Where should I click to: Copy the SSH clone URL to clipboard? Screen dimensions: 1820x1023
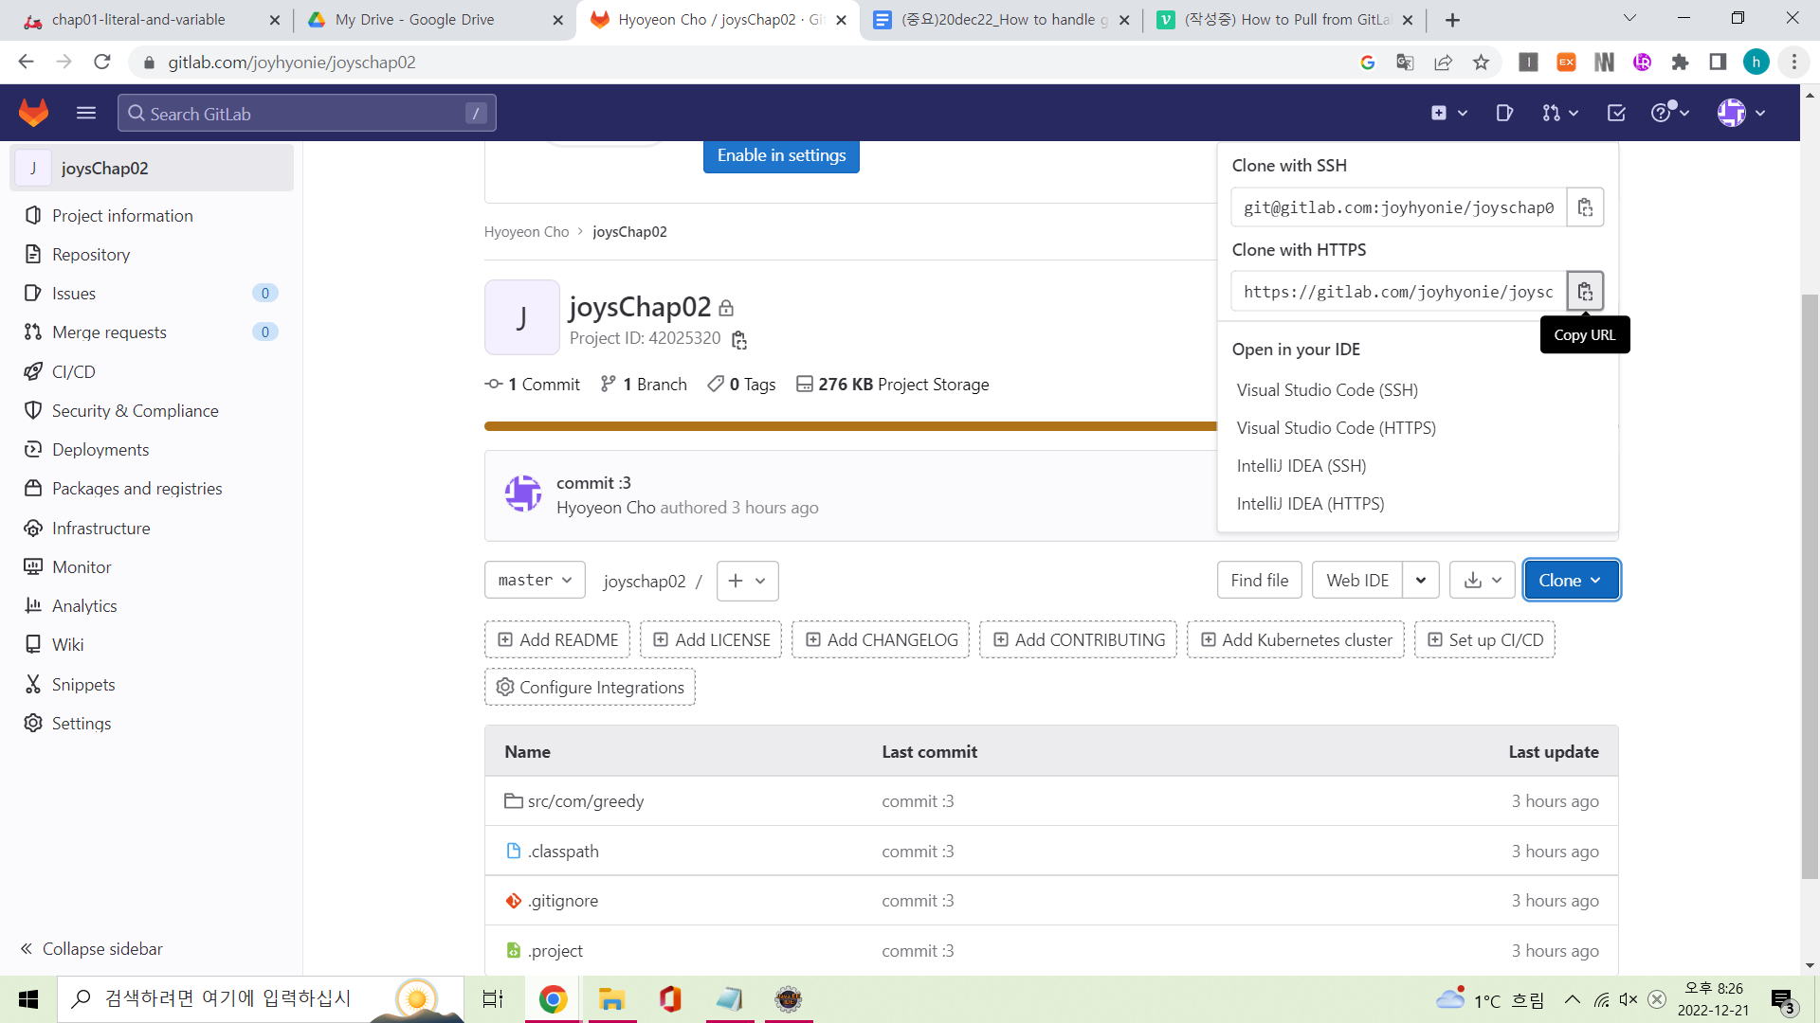[1585, 206]
